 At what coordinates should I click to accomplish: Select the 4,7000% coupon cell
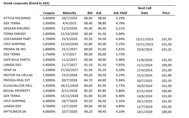click(49, 106)
